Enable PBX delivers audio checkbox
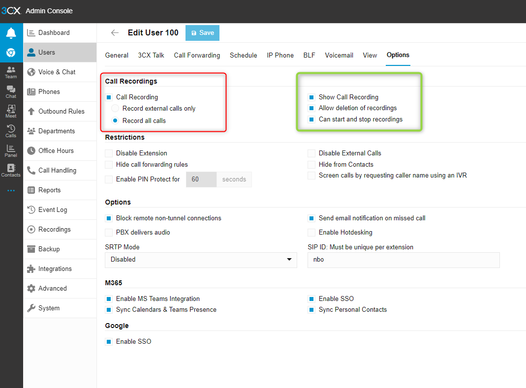526x388 pixels. [x=109, y=233]
